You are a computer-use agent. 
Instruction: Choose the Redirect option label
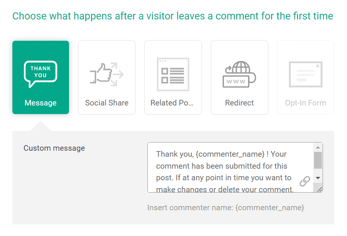point(239,103)
